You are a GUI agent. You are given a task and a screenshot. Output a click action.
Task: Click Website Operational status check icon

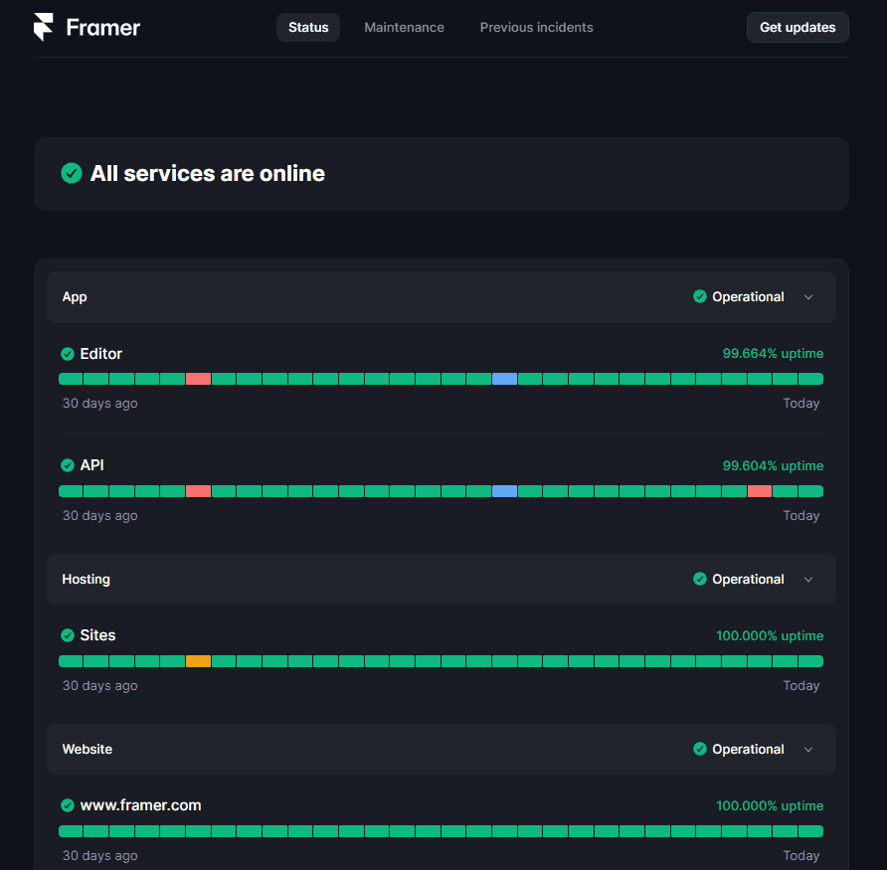[x=700, y=749]
